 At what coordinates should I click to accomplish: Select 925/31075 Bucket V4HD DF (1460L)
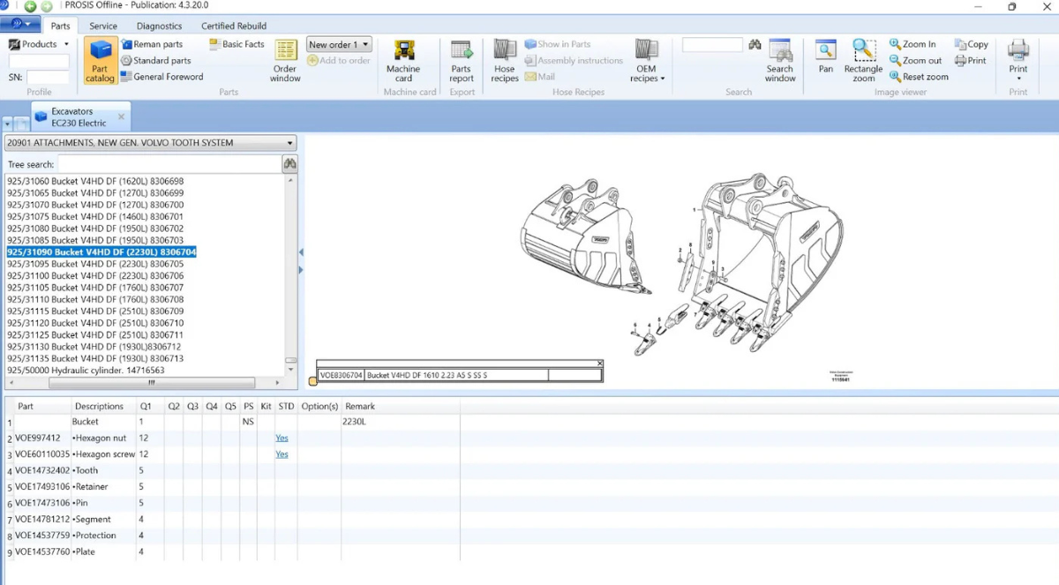click(95, 216)
